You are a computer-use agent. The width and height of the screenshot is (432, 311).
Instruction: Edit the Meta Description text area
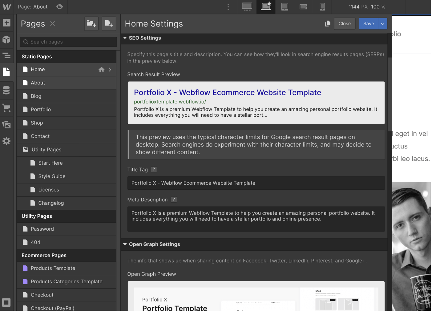tap(256, 219)
